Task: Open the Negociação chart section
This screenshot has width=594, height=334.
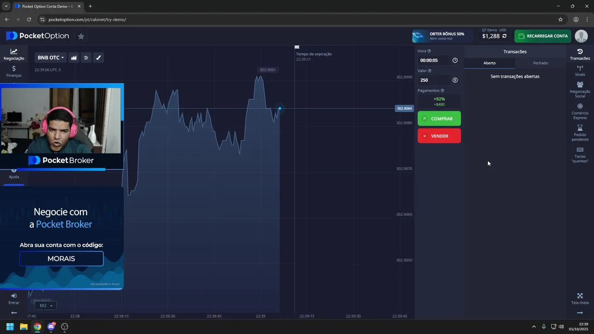Action: (x=14, y=54)
